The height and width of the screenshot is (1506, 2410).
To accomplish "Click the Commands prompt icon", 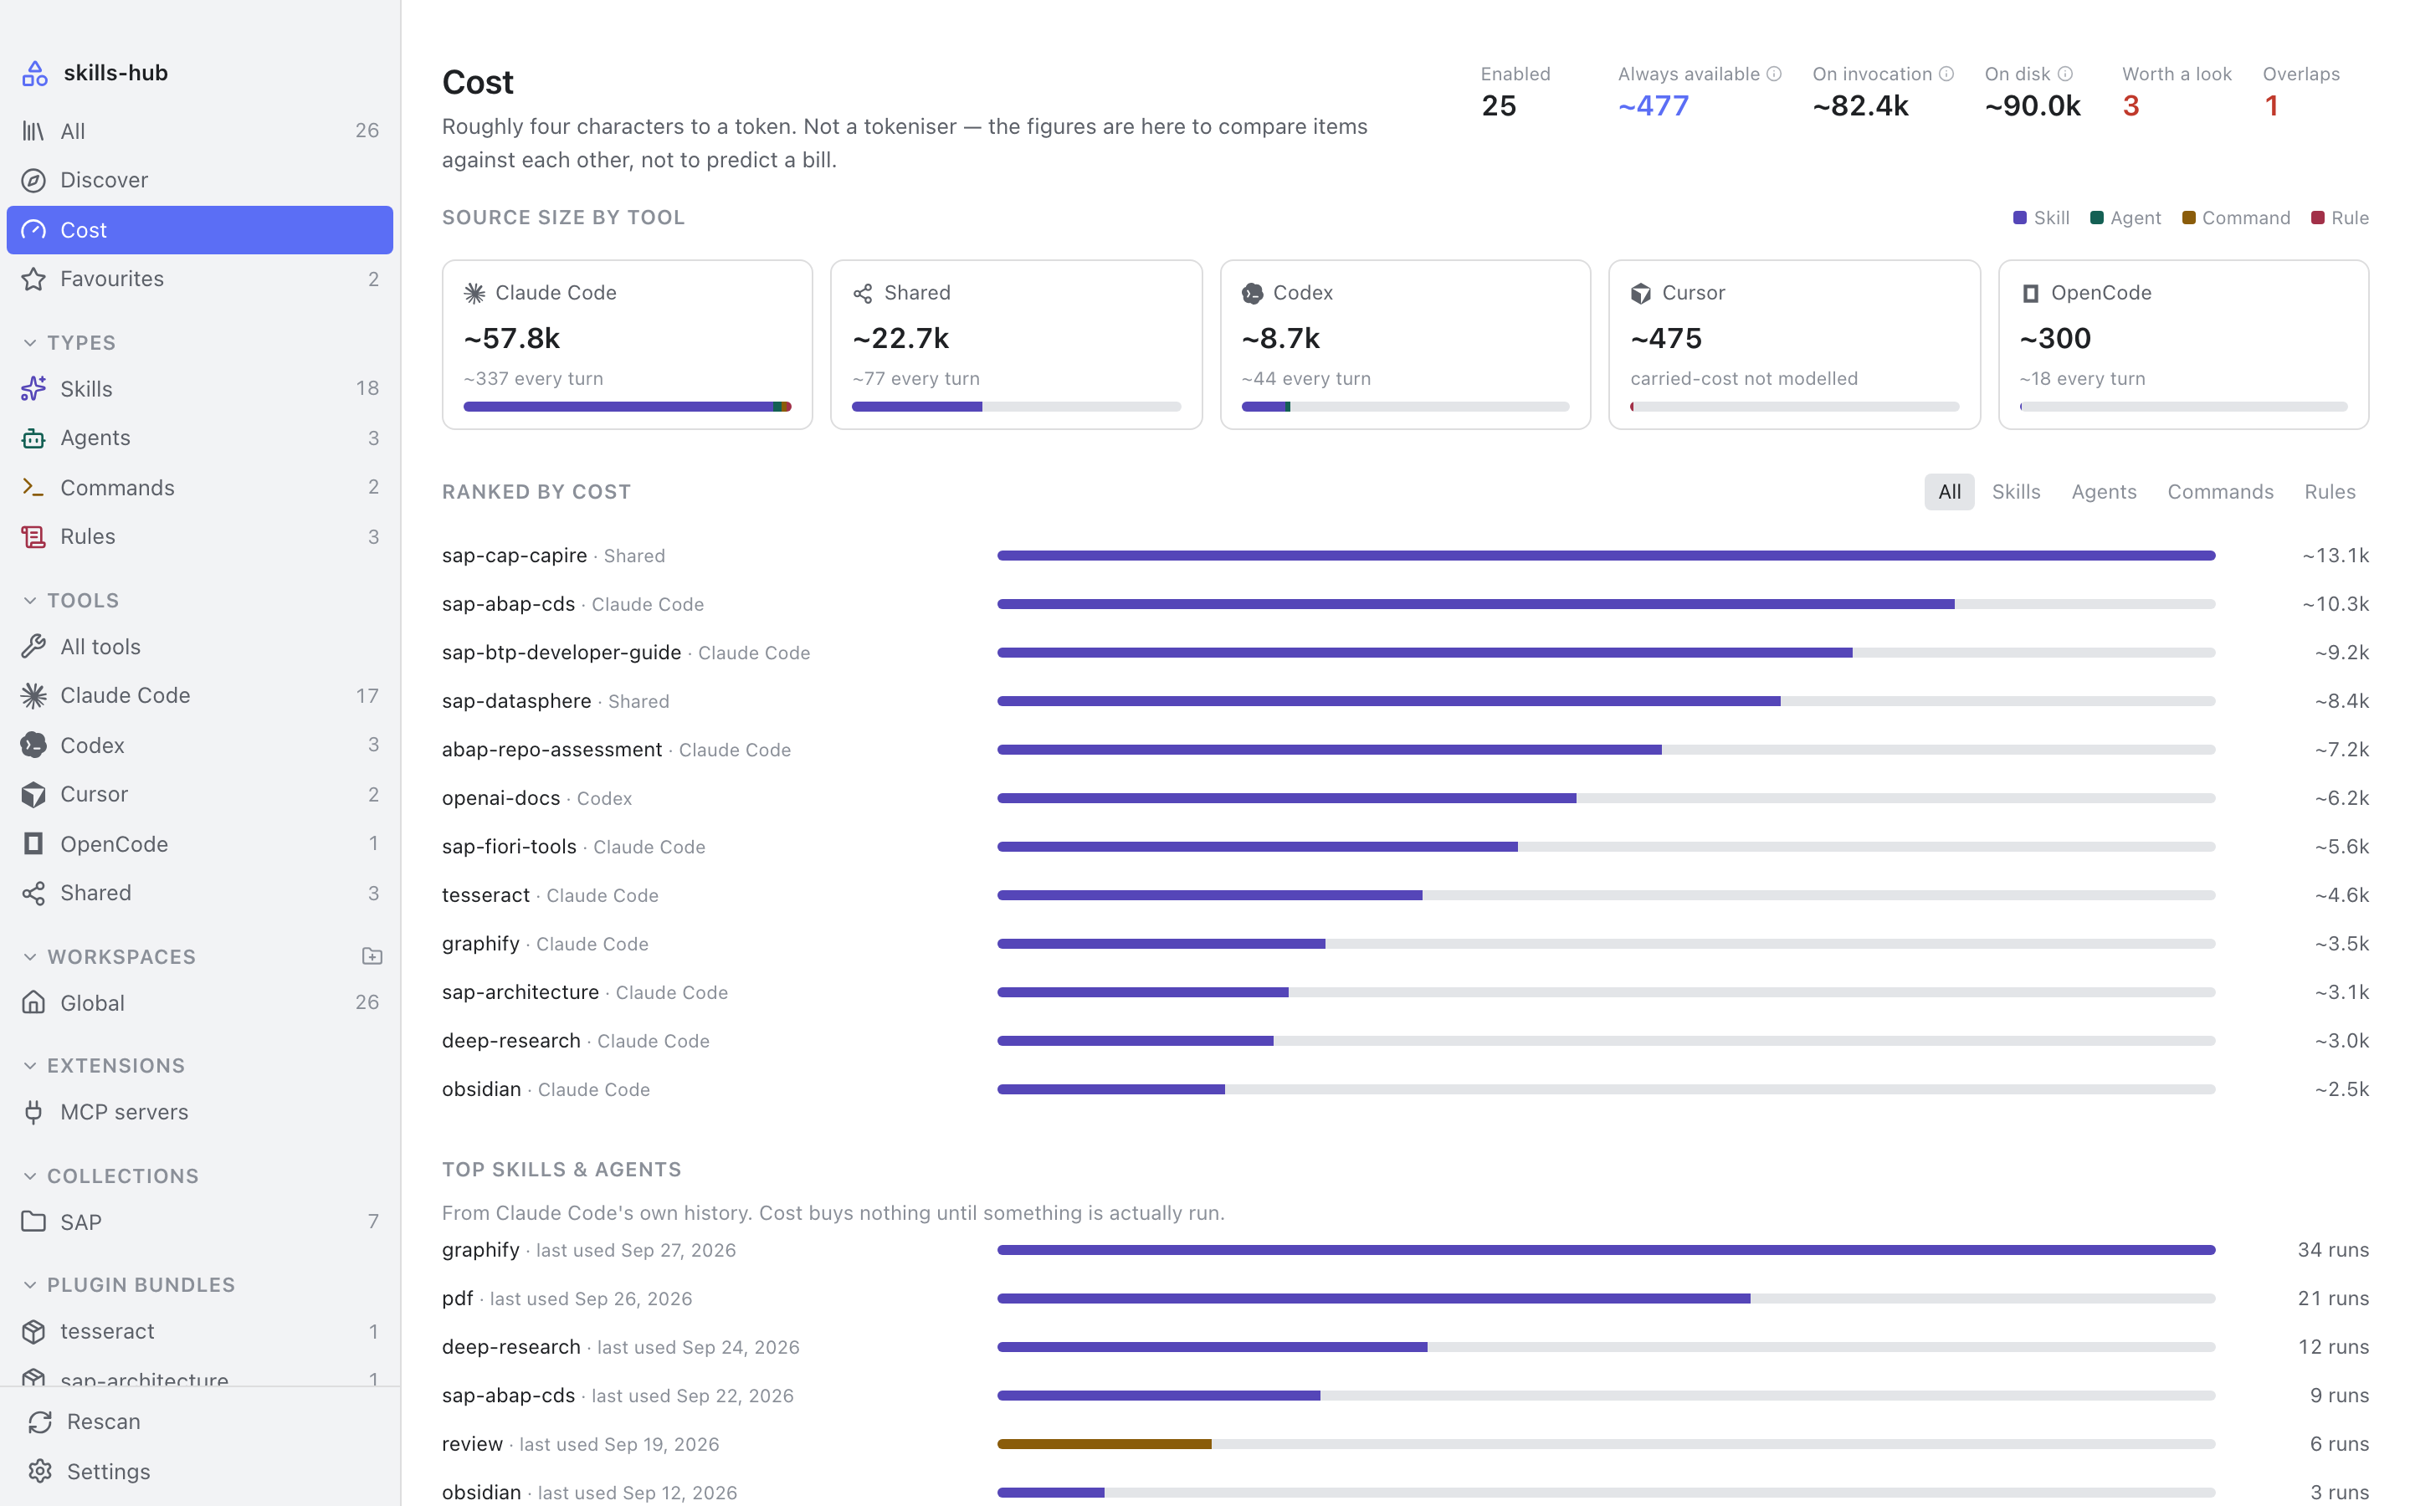I will (x=33, y=487).
